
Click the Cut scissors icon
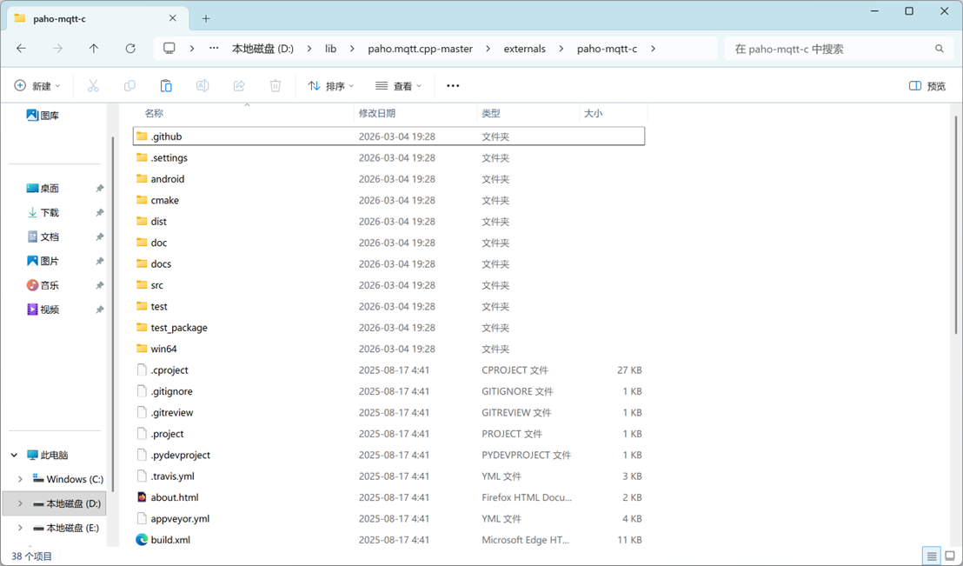click(93, 86)
